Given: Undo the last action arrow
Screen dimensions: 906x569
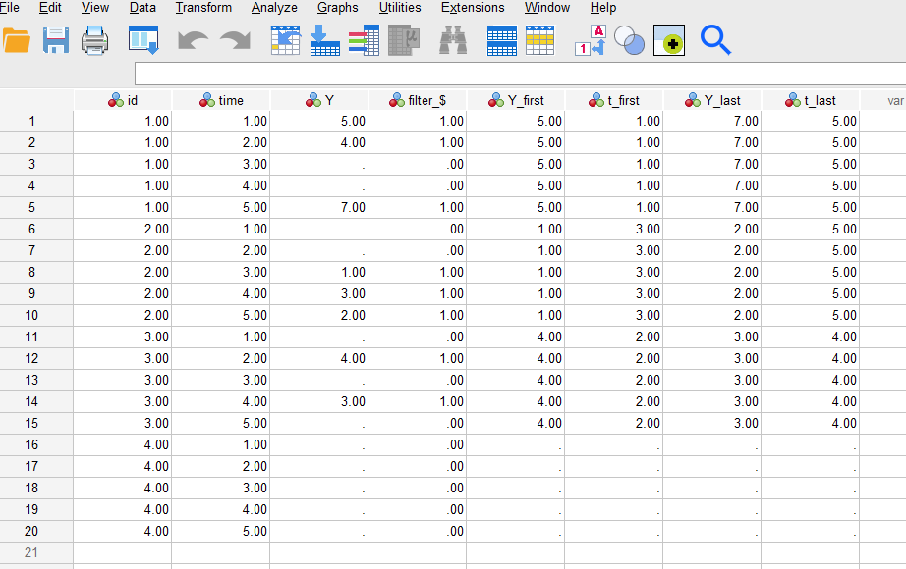Looking at the screenshot, I should coord(193,40).
